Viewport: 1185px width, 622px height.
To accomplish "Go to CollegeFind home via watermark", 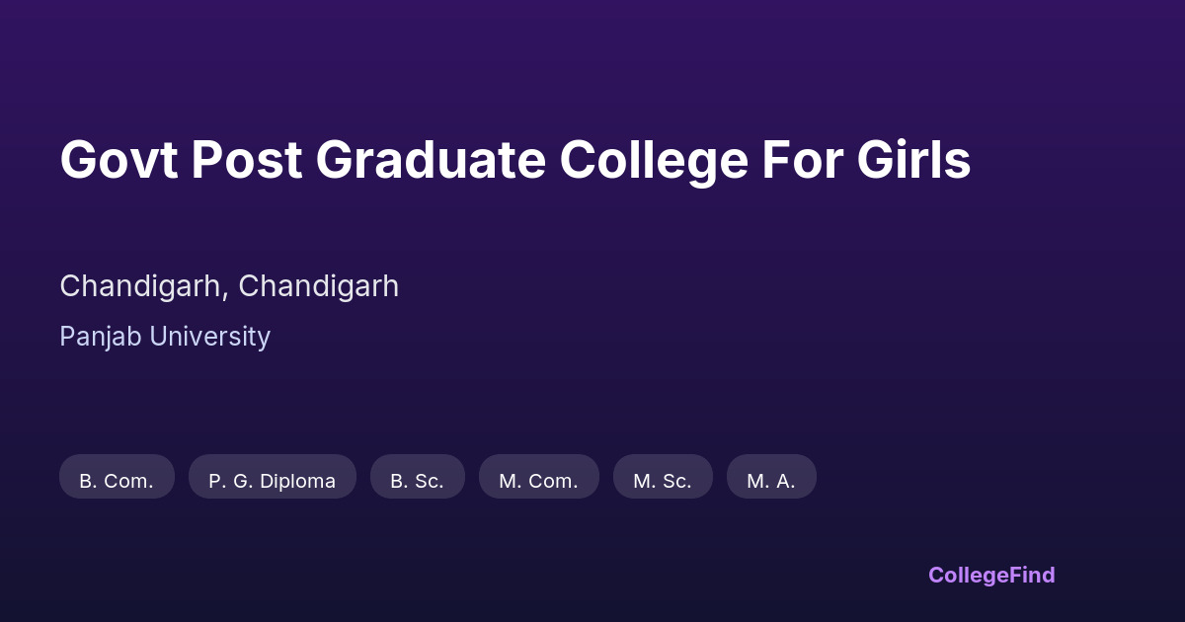I will pyautogui.click(x=991, y=575).
